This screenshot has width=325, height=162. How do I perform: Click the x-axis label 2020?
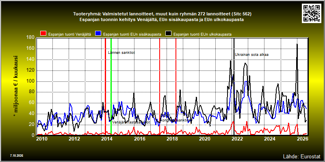(204, 139)
